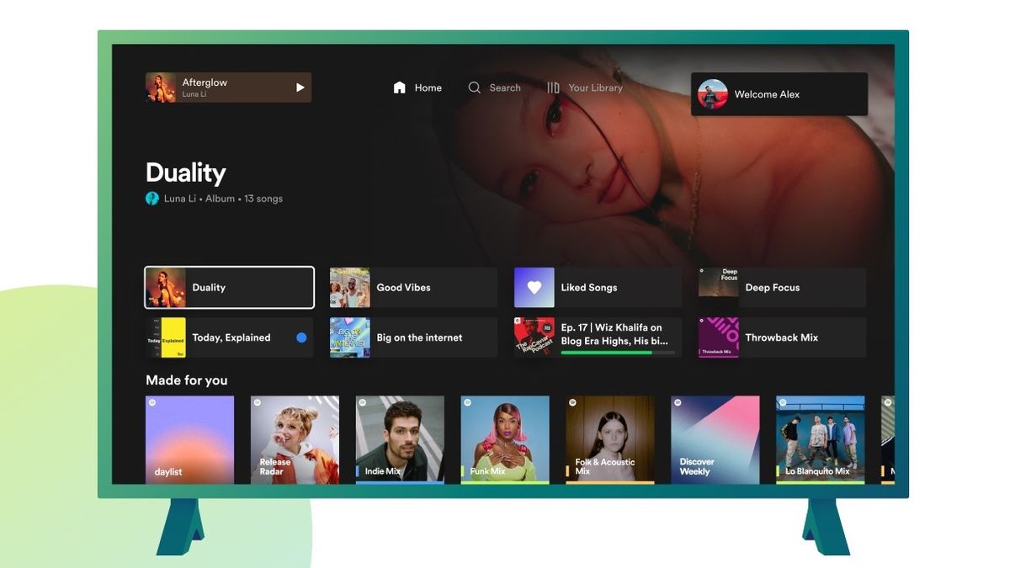Click the Your Library shelf icon

553,88
